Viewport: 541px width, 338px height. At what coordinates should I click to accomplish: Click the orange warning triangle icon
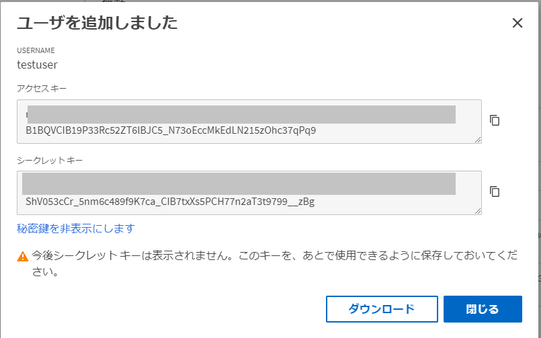click(x=23, y=256)
